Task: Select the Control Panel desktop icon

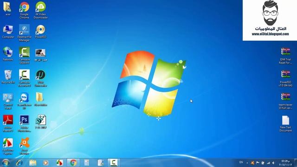Action: tap(8, 101)
